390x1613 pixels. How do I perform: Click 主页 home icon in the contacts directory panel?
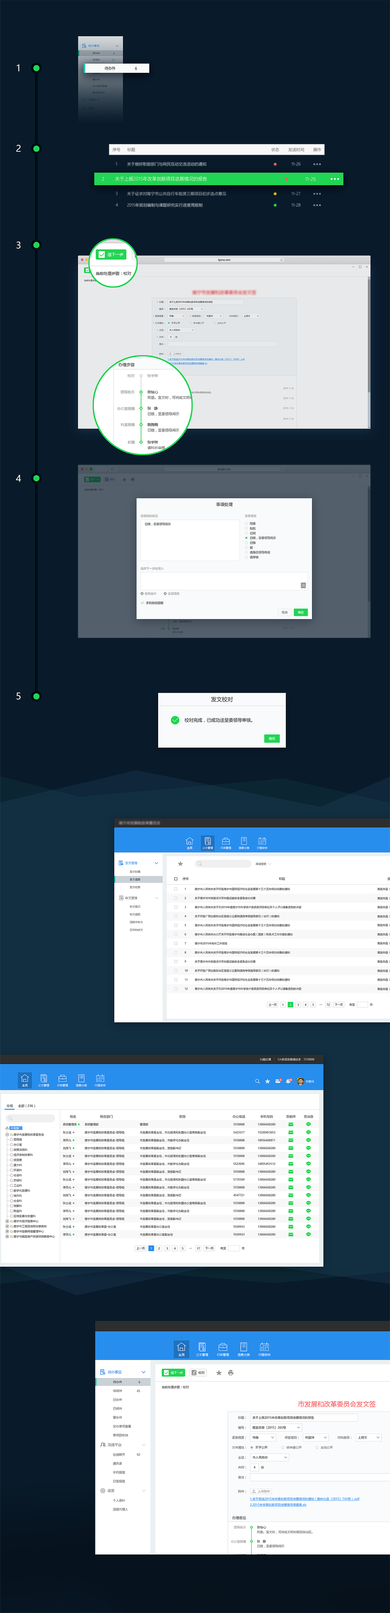(x=25, y=1080)
